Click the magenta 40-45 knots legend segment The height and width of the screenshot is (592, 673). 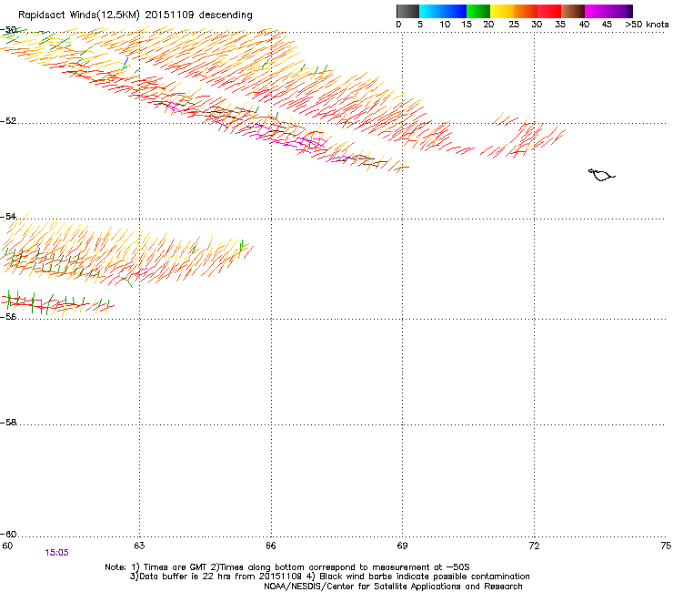pyautogui.click(x=597, y=11)
